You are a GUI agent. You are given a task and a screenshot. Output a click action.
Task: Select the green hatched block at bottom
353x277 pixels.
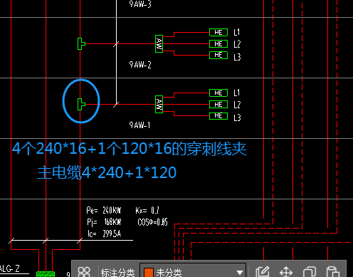(x=46, y=274)
